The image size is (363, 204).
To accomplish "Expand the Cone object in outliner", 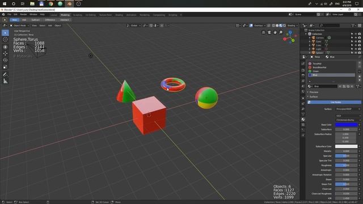I will (310, 41).
